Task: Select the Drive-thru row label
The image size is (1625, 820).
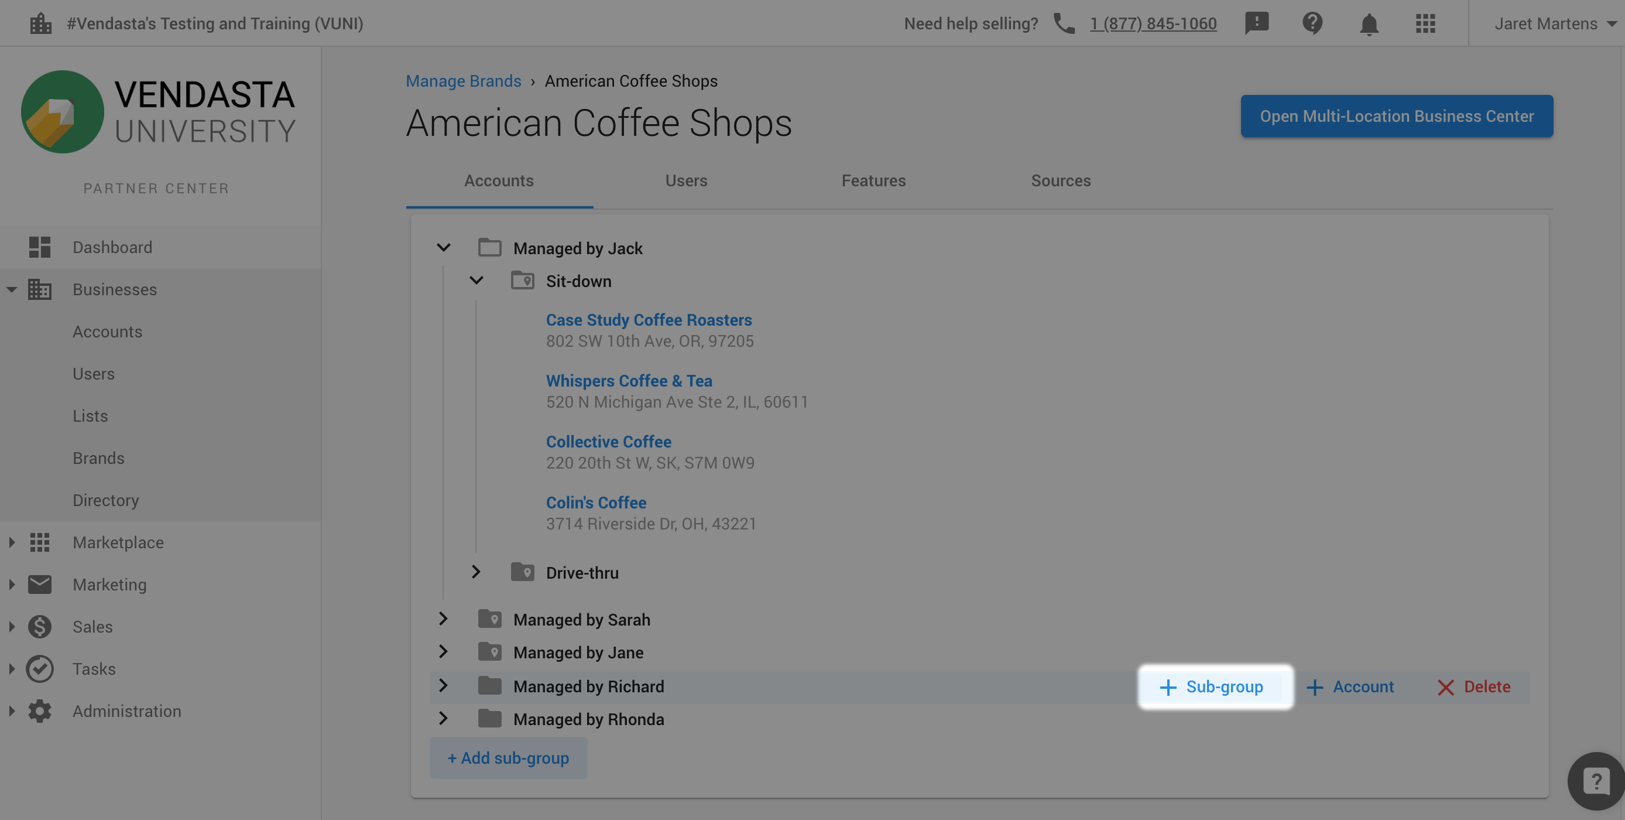Action: coord(582,573)
